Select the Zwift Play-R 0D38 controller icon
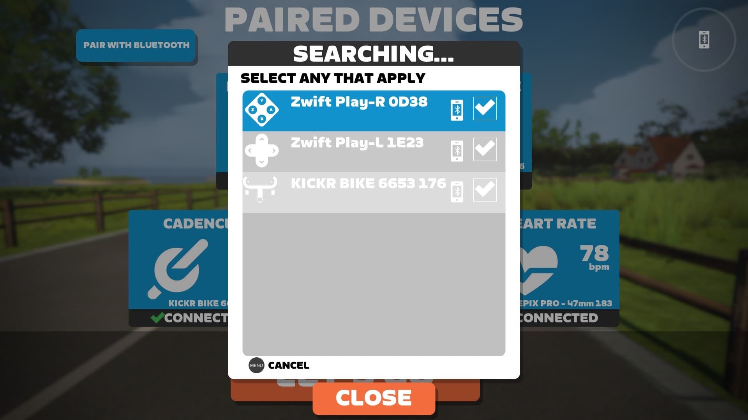The width and height of the screenshot is (748, 420). pyautogui.click(x=262, y=109)
